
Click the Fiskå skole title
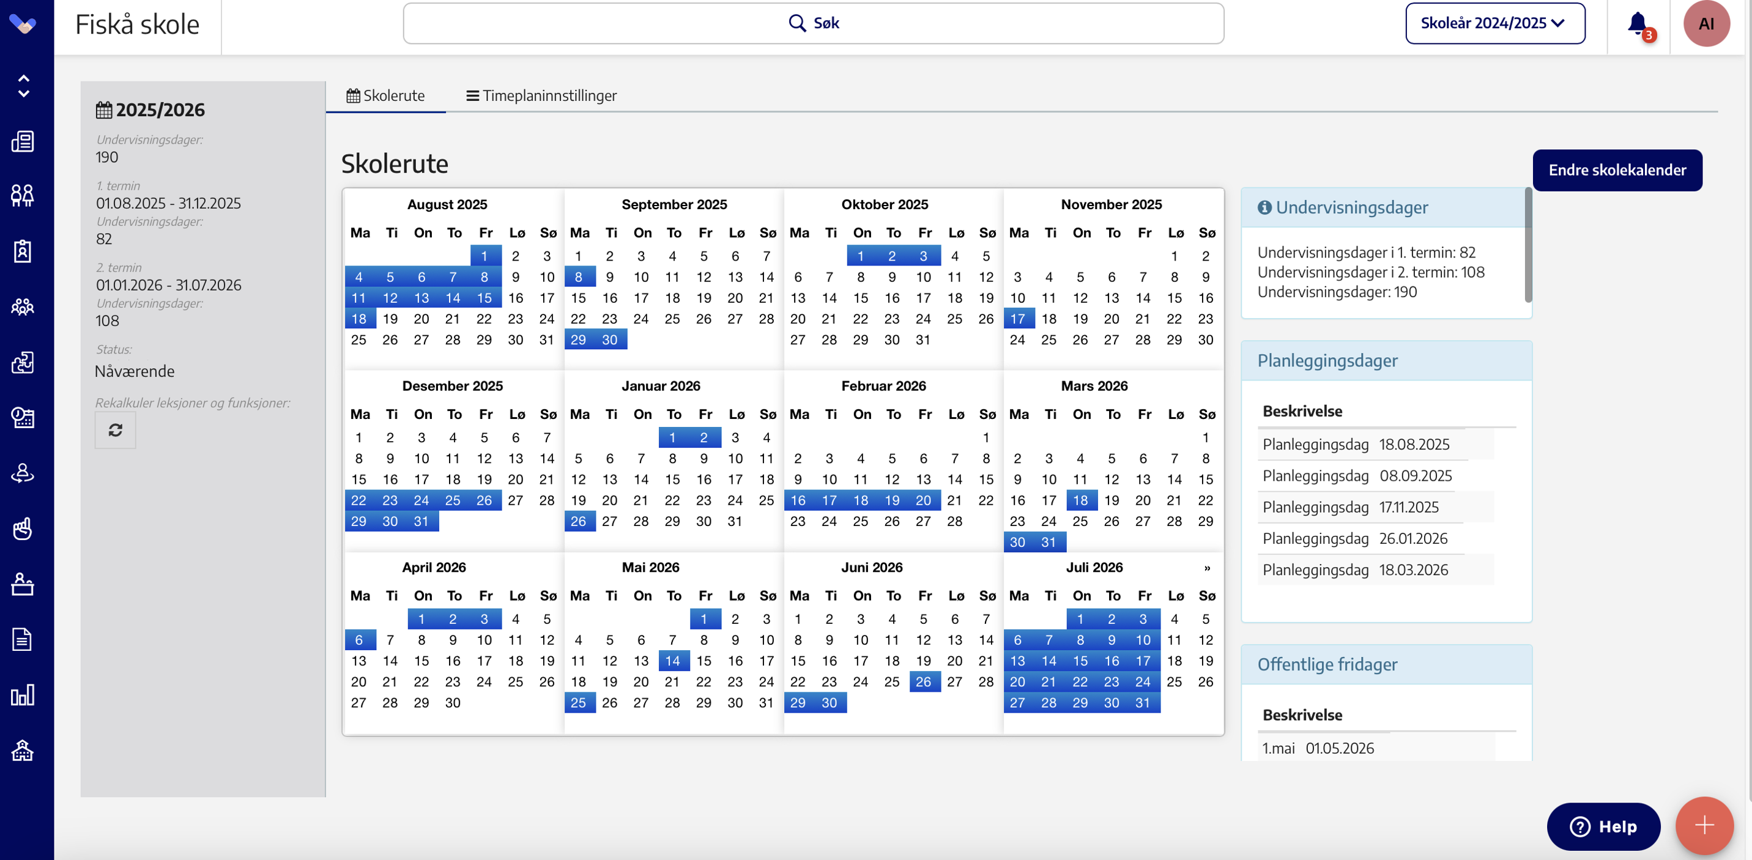pos(138,24)
